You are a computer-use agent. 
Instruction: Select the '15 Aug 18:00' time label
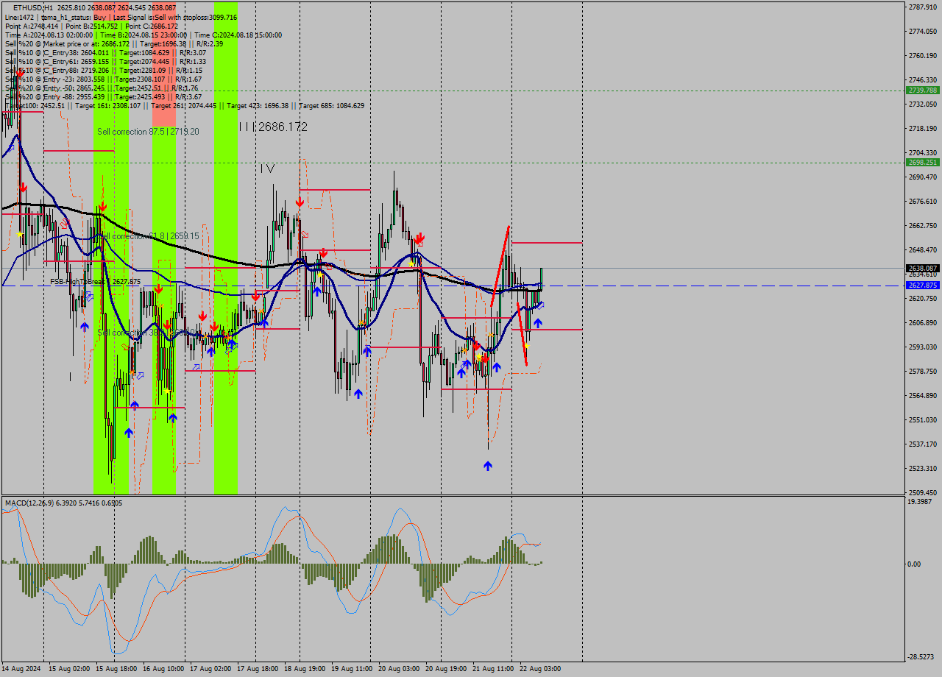(x=116, y=669)
